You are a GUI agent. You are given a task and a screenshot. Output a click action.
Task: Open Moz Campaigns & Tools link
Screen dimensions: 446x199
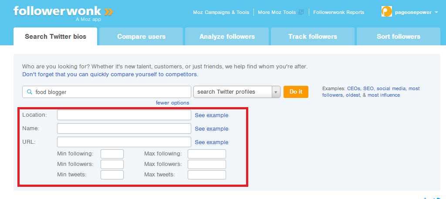pos(221,12)
